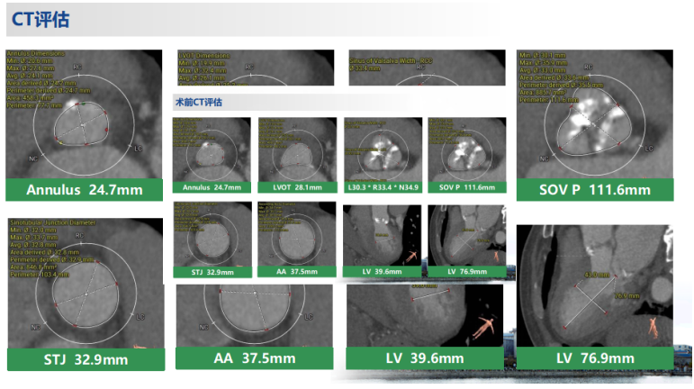Click the large green STJ 32.9mm caption
The width and height of the screenshot is (694, 389).
tap(86, 359)
